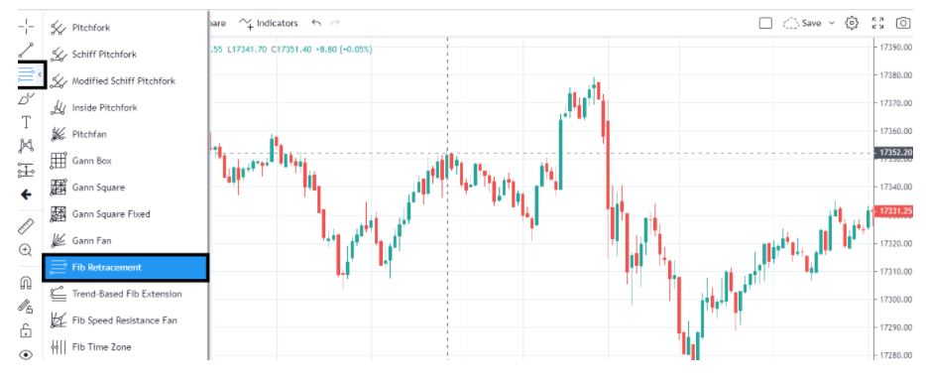The width and height of the screenshot is (926, 384).
Task: Select the ruler measure tool
Action: (26, 226)
